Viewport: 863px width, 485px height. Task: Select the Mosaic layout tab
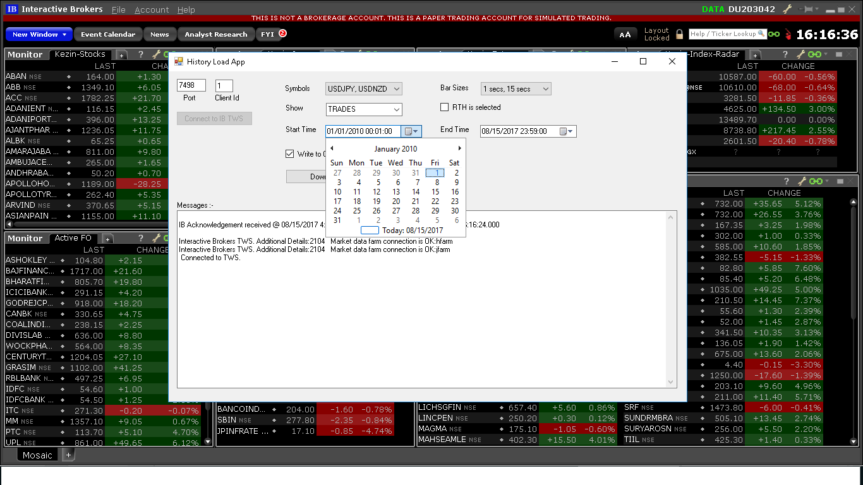click(37, 455)
